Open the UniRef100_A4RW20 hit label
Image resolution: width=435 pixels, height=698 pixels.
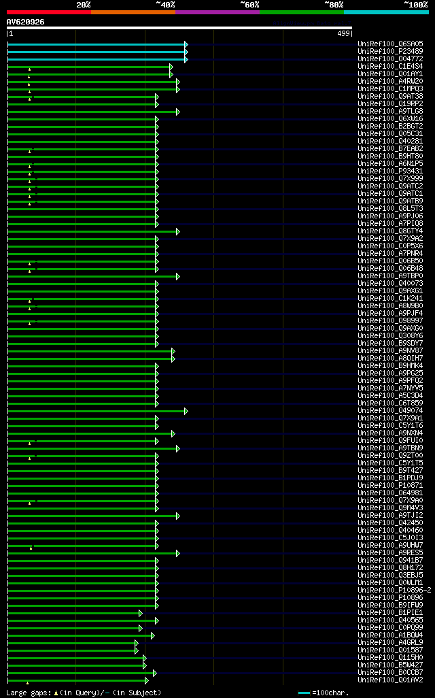(391, 81)
